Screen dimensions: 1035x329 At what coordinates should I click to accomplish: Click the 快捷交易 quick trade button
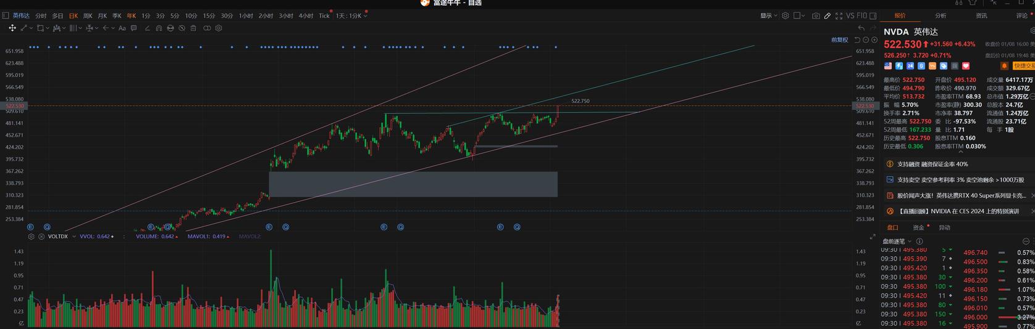pyautogui.click(x=1024, y=66)
